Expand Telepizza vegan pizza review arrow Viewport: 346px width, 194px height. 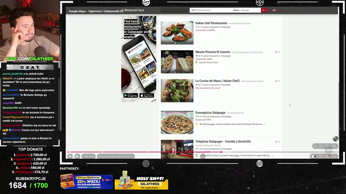point(273,155)
